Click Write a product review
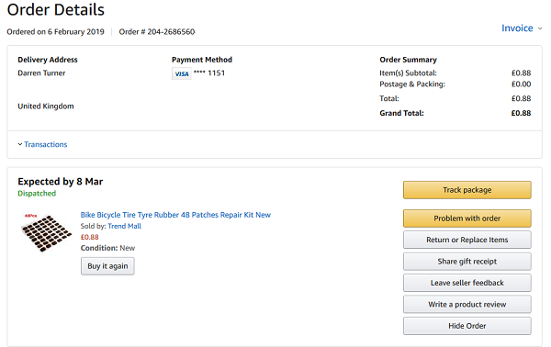This screenshot has width=551, height=347. [467, 305]
